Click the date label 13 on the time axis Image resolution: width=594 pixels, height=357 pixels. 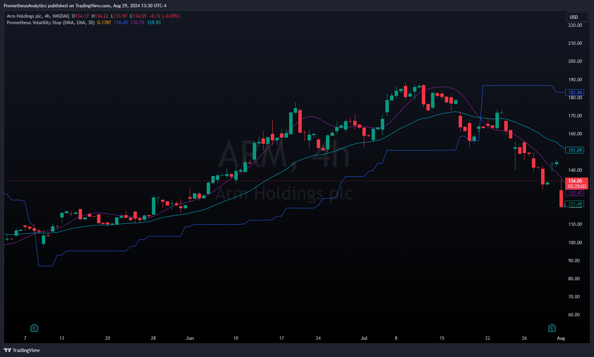coord(62,338)
